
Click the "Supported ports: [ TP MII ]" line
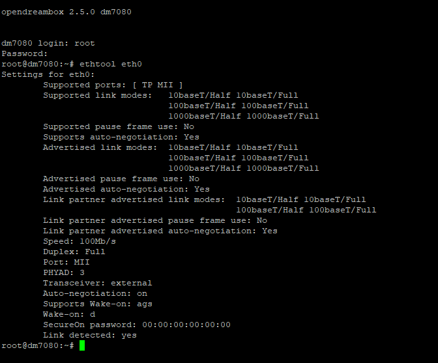(113, 85)
